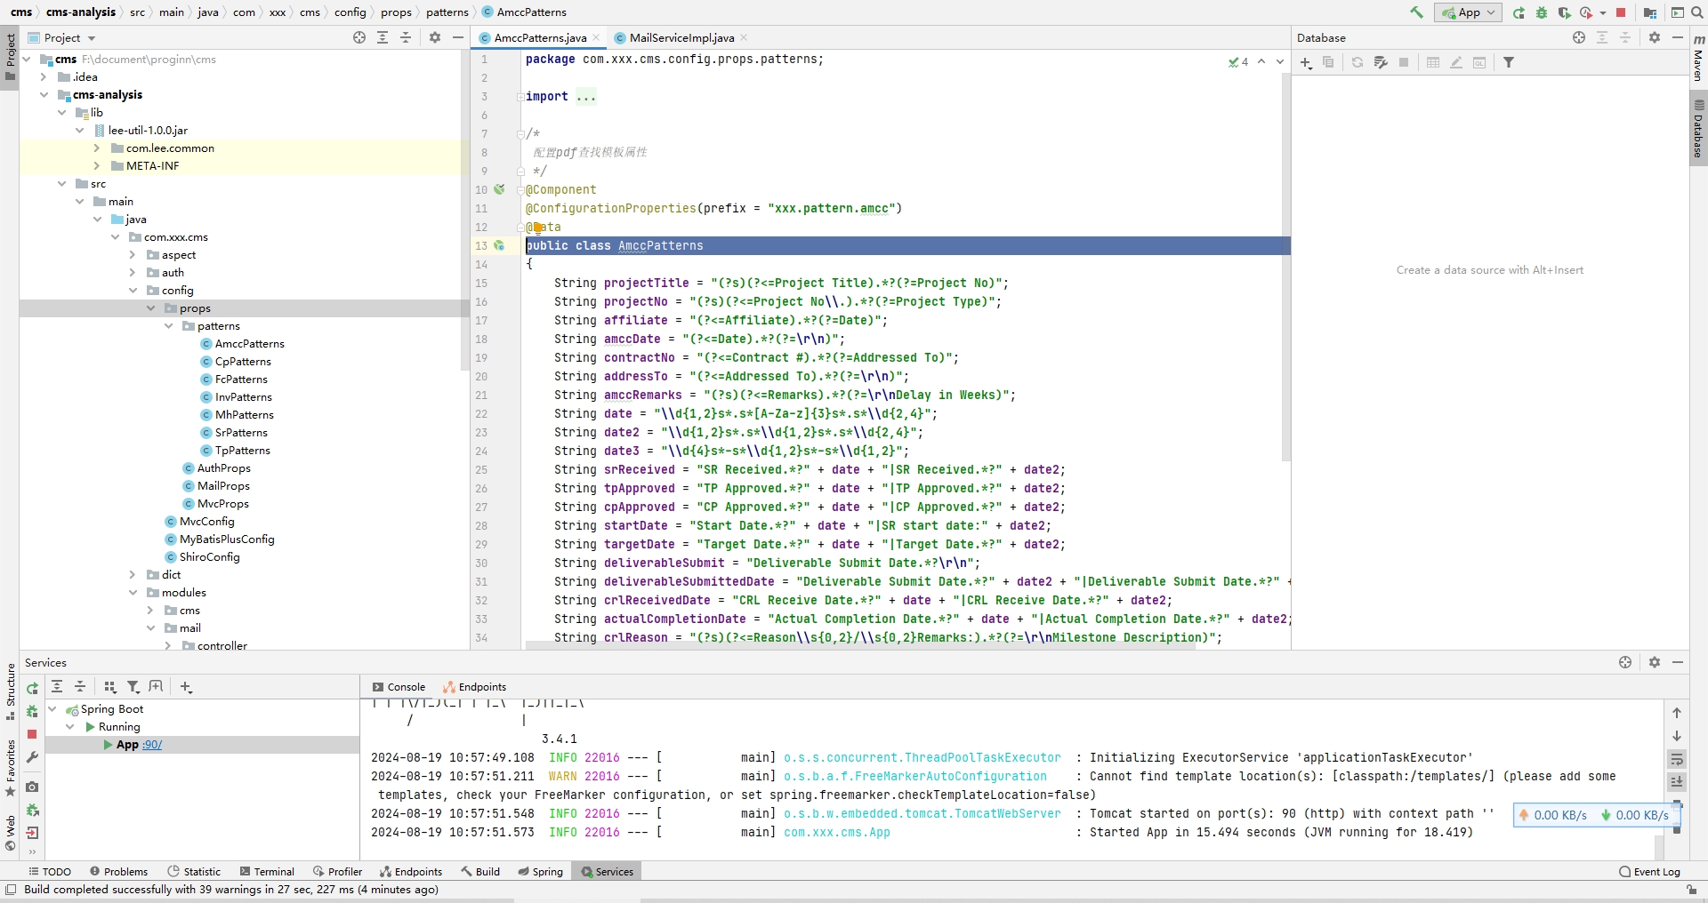Viewport: 1708px width, 903px height.
Task: Open Project panel options gear
Action: 435,37
